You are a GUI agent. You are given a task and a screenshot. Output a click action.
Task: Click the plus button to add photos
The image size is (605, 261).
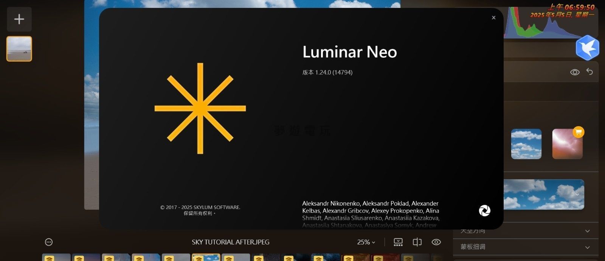(x=19, y=19)
